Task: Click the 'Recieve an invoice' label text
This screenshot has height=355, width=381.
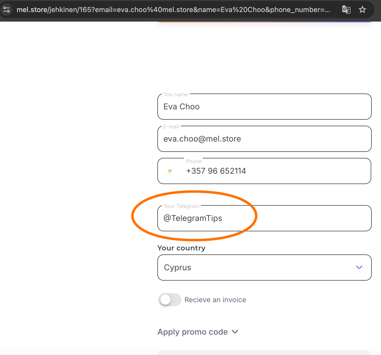Action: (215, 300)
